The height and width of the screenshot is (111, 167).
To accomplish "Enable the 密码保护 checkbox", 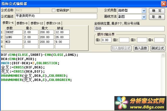I will [53, 10].
